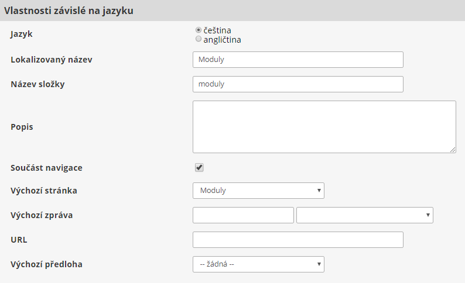Click the Popis field label
This screenshot has width=465, height=283.
(22, 127)
